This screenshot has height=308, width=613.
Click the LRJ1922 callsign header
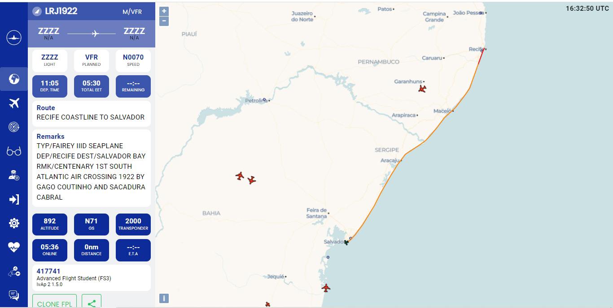pos(61,11)
